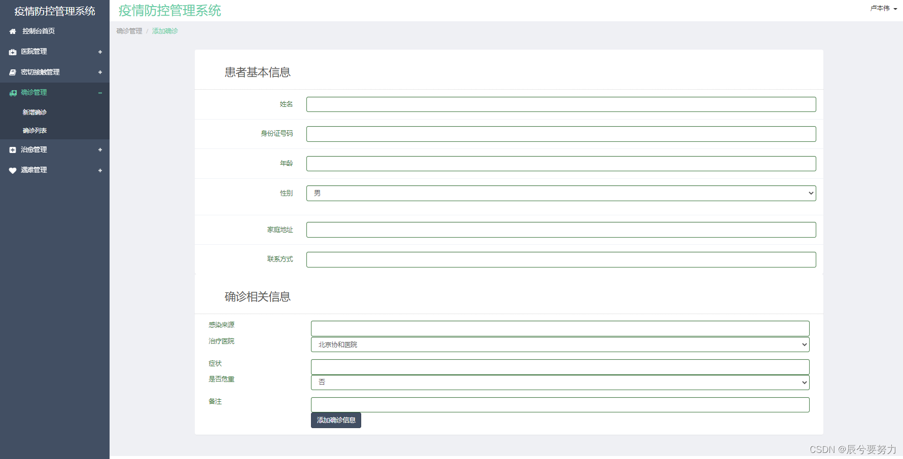Open the 治疗医院 dropdown showing 北京协和医院

coord(560,345)
